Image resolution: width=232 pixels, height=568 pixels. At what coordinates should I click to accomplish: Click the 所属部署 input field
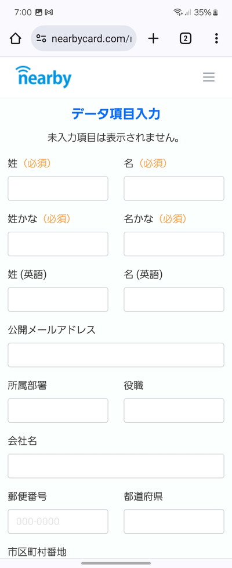[58, 411]
